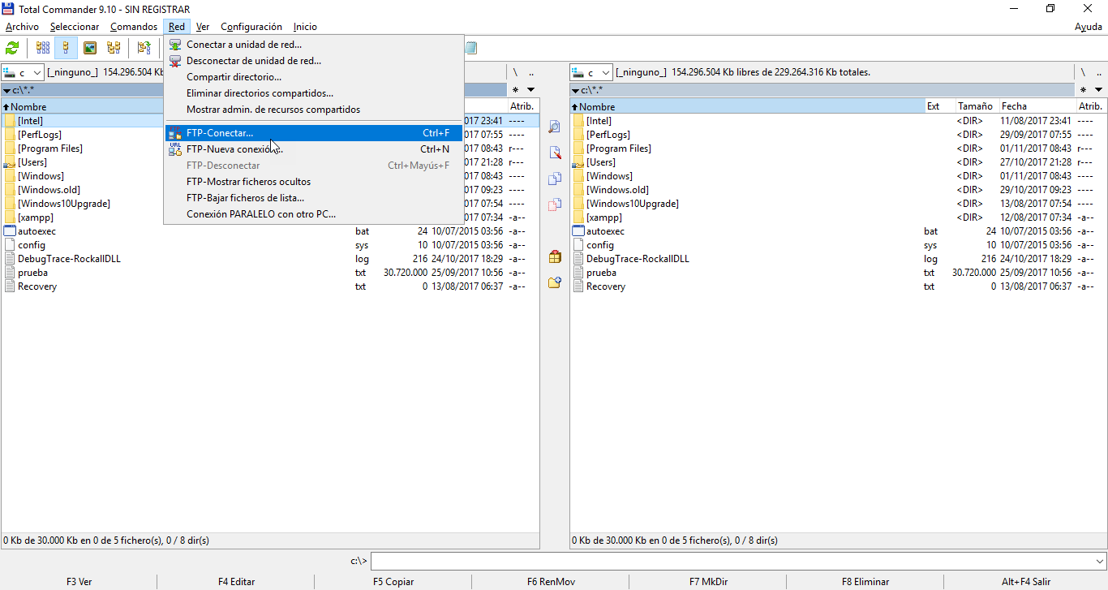Click the F8 Eliminar button
Screen dimensions: 1108x590
(865, 582)
